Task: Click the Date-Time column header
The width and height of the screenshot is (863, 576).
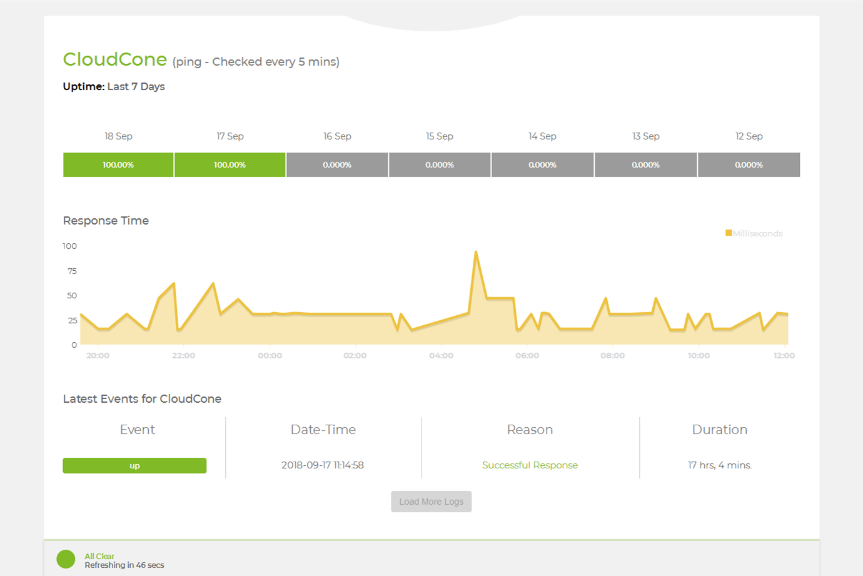Action: (x=323, y=430)
